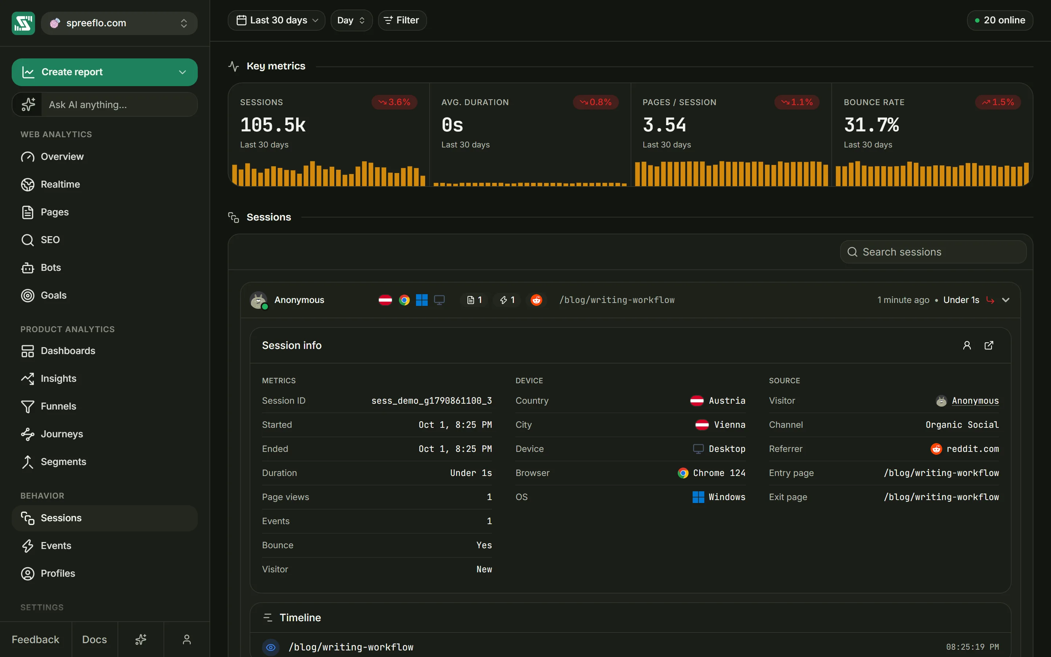The height and width of the screenshot is (657, 1051).
Task: Click the Dashboards icon
Action: (27, 351)
